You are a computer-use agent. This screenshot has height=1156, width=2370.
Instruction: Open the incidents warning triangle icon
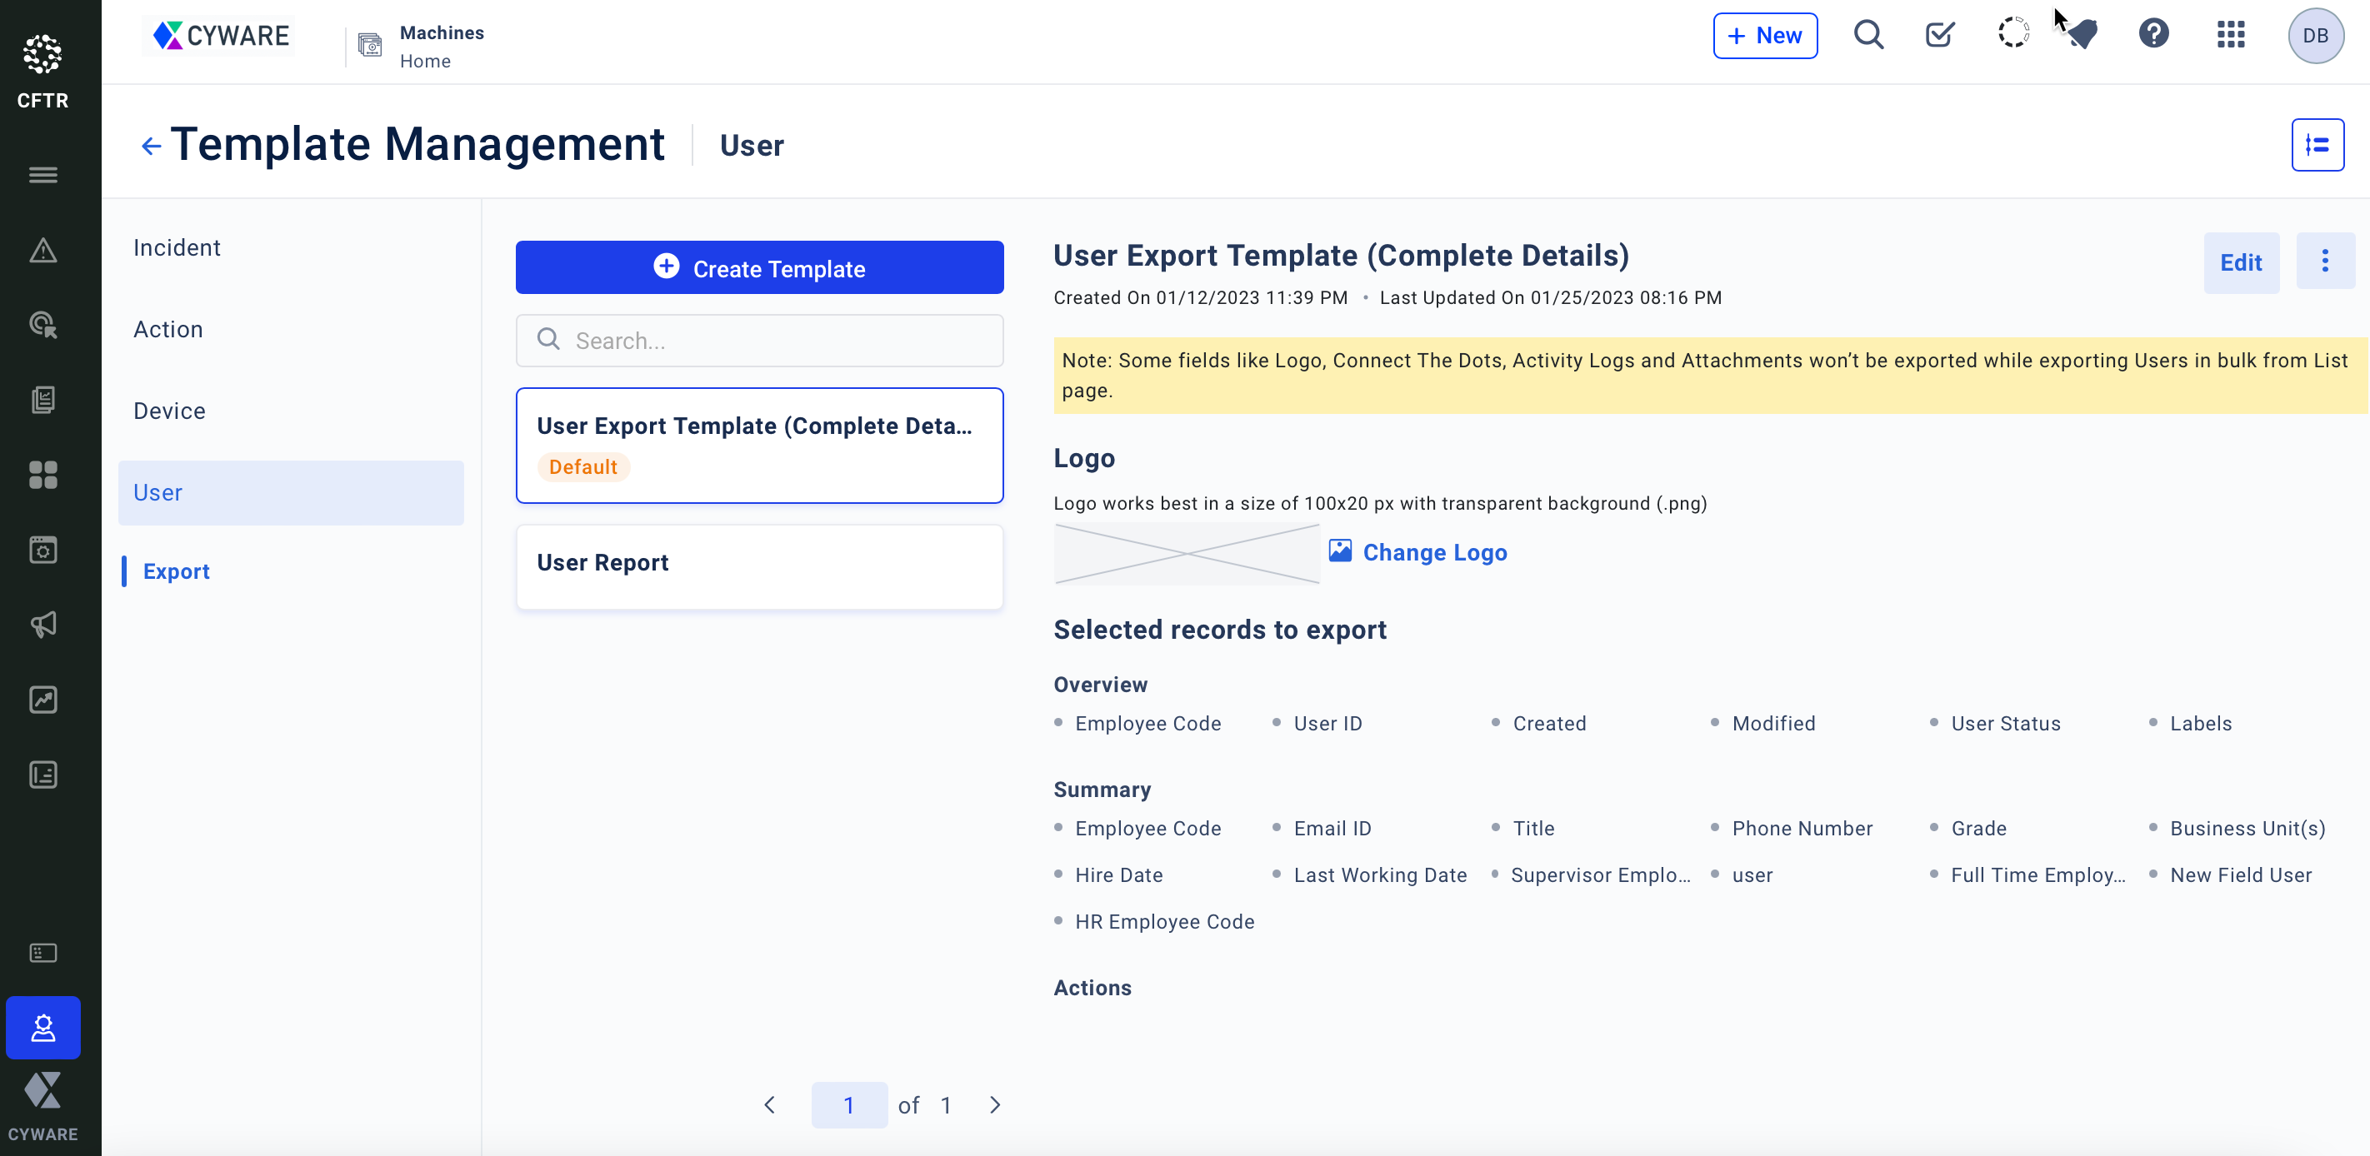[42, 250]
